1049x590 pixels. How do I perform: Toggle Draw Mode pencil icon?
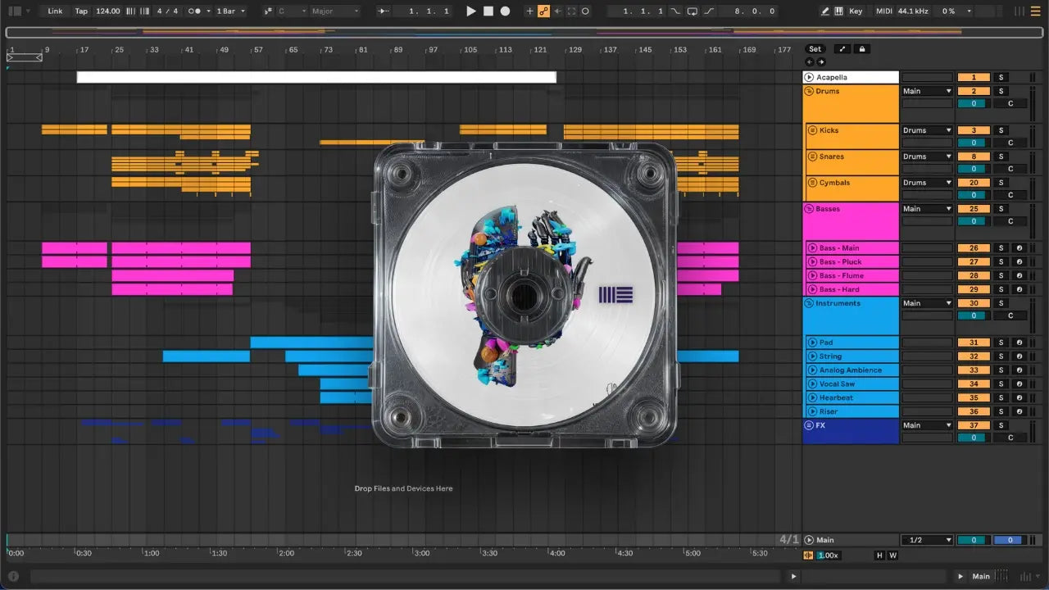click(825, 11)
